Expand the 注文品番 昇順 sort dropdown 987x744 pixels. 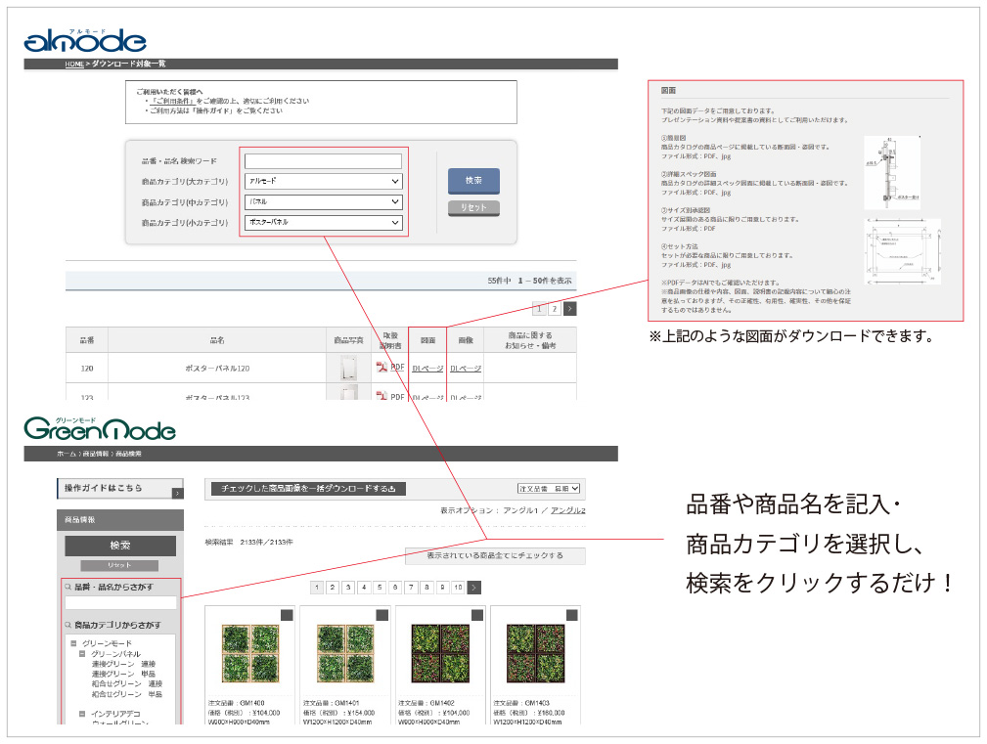[x=549, y=488]
